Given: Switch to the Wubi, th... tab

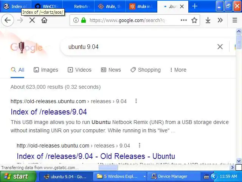Looking at the screenshot, I should pyautogui.click(x=110, y=6).
